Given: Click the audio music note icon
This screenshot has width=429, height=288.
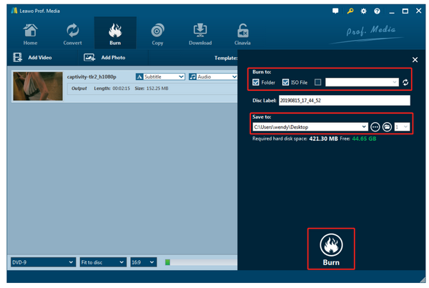Looking at the screenshot, I should (x=192, y=77).
